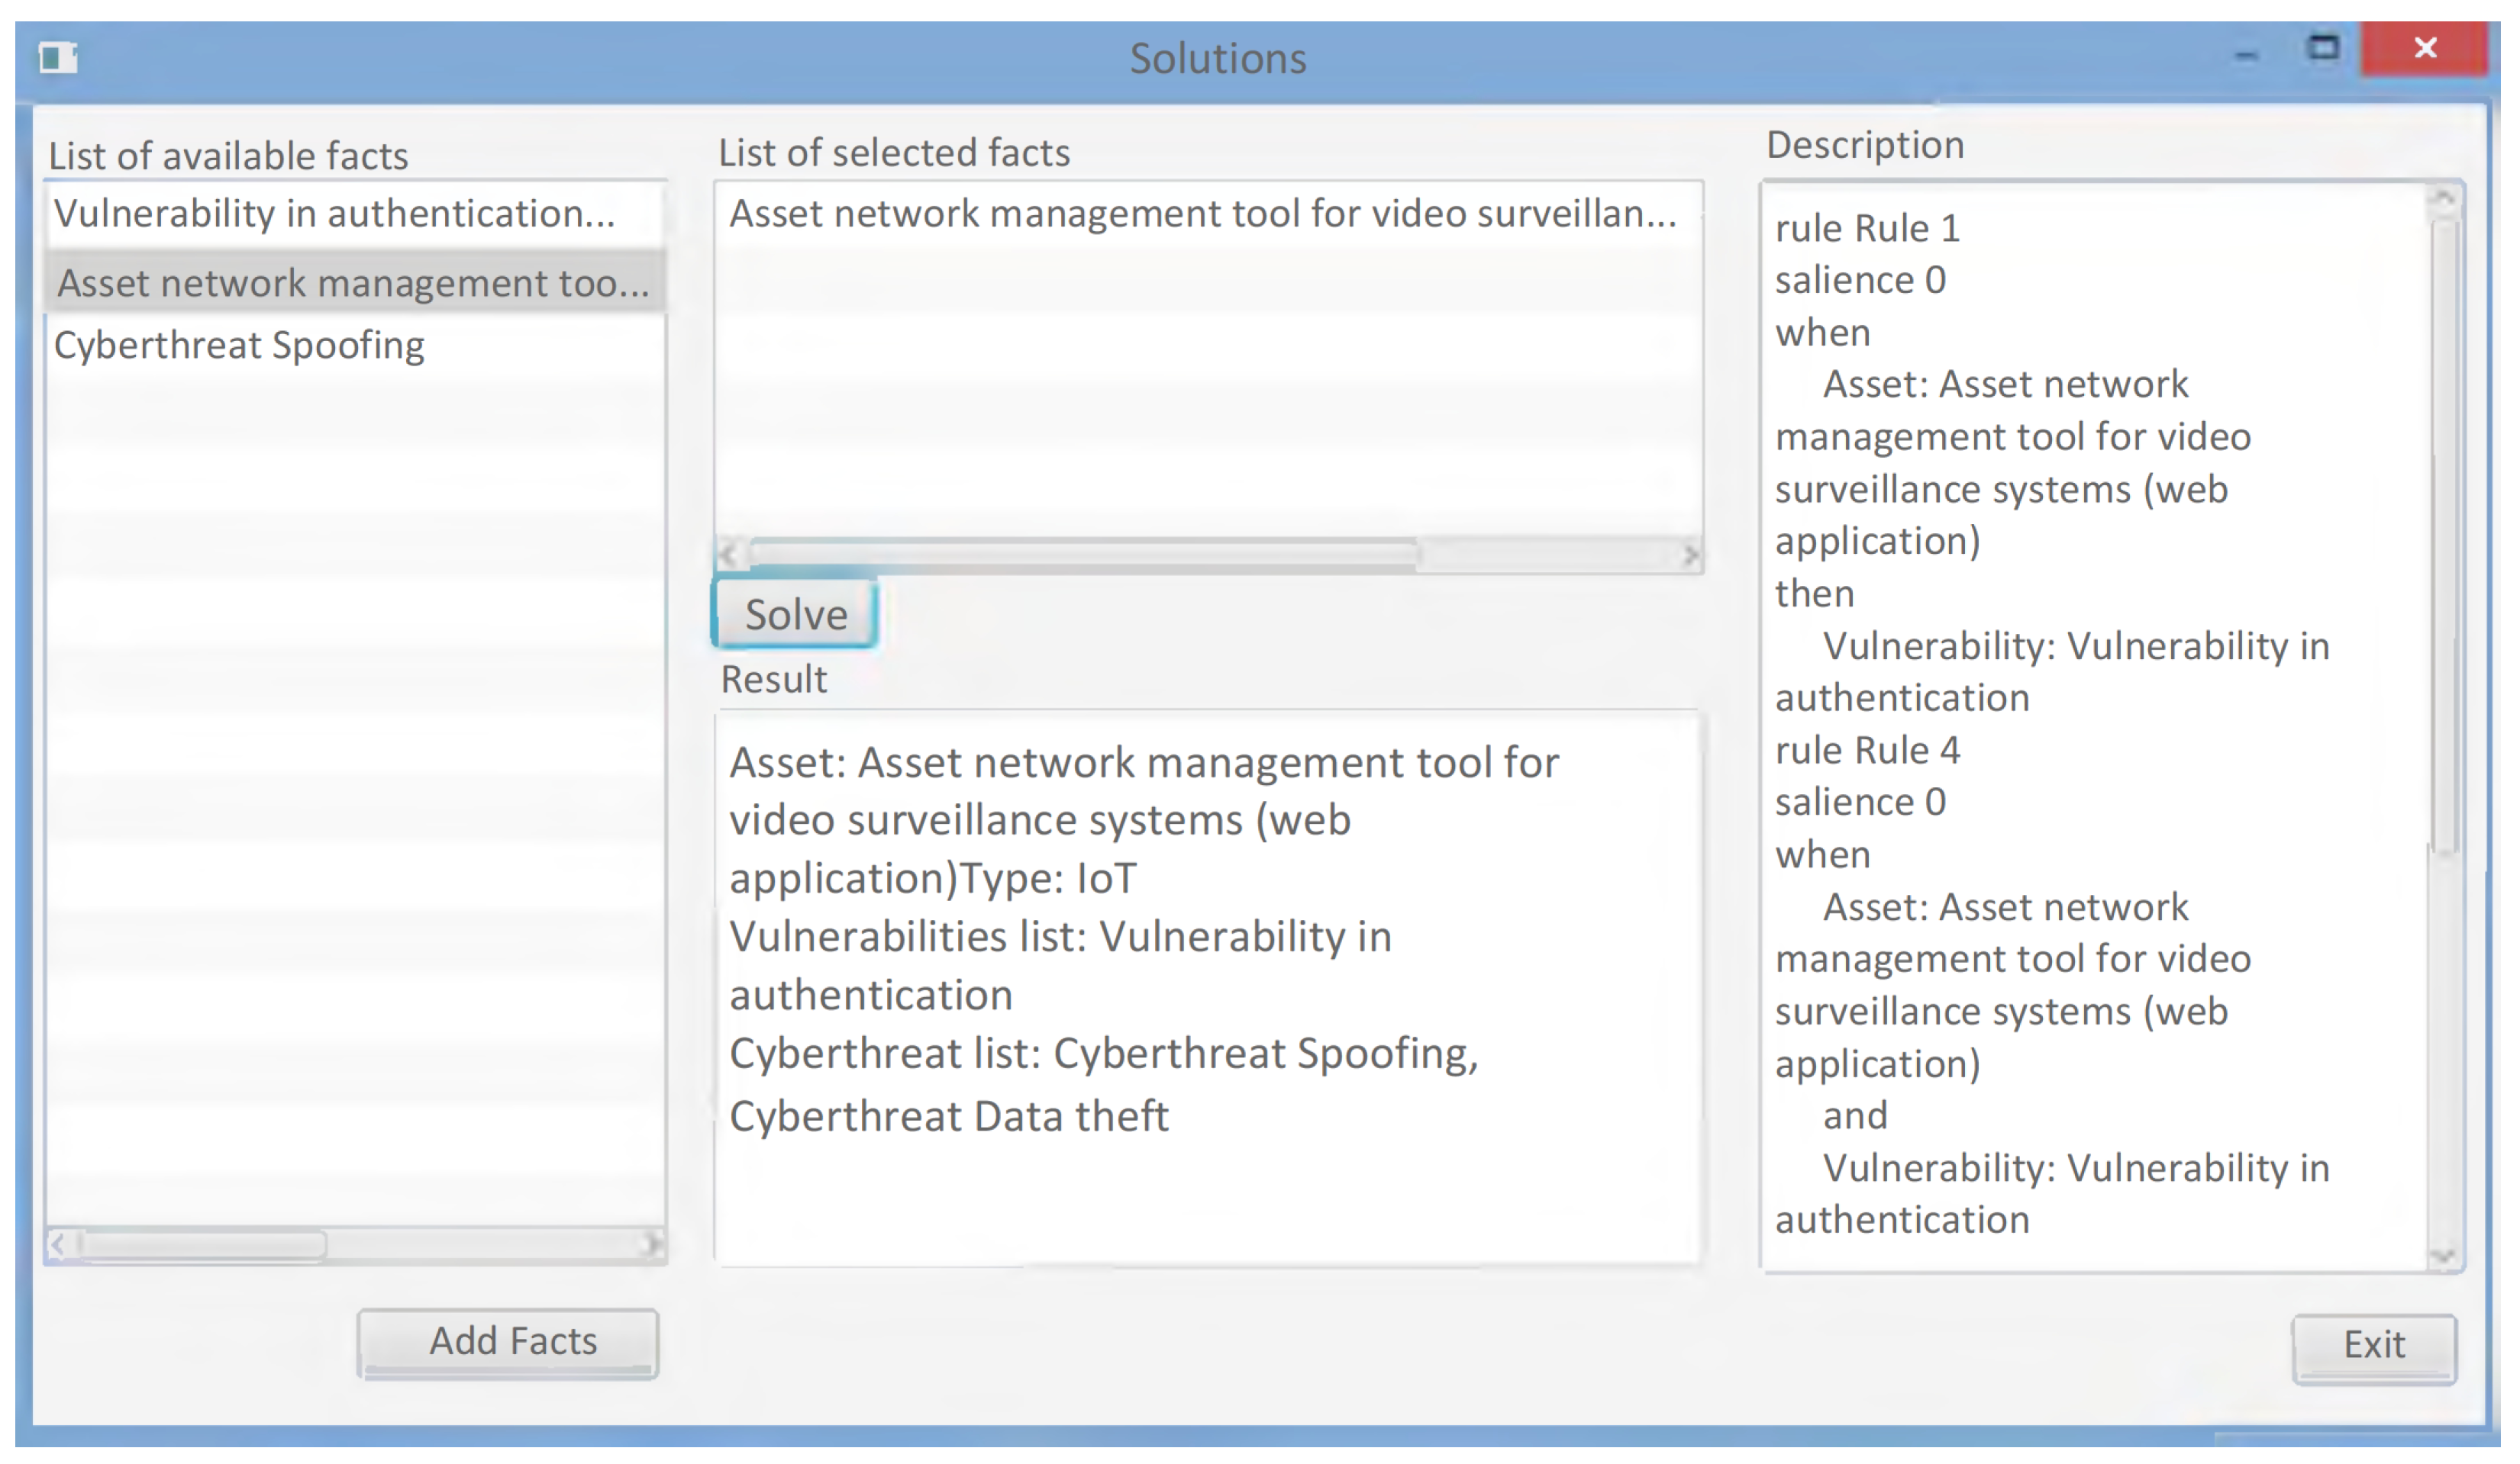Maximize the Solutions window
Screen dimensions: 2520x1464
click(2323, 49)
